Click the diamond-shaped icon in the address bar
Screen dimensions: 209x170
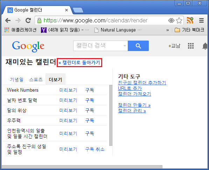(171, 21)
